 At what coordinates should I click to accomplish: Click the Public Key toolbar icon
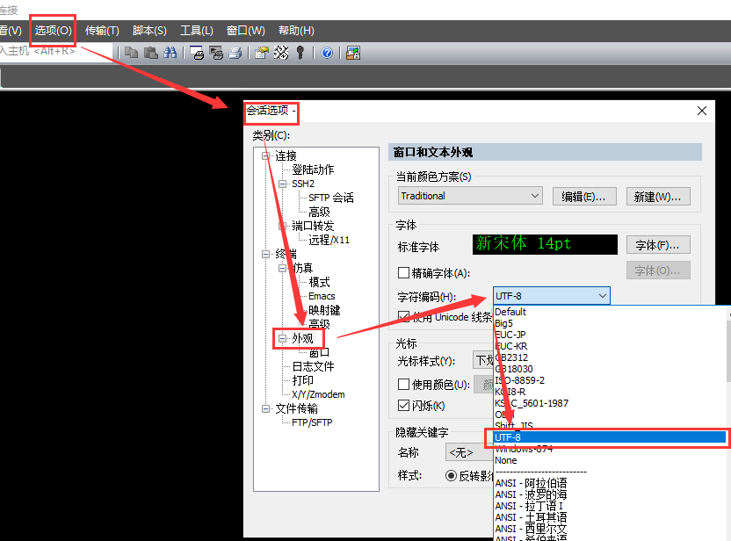pyautogui.click(x=300, y=53)
